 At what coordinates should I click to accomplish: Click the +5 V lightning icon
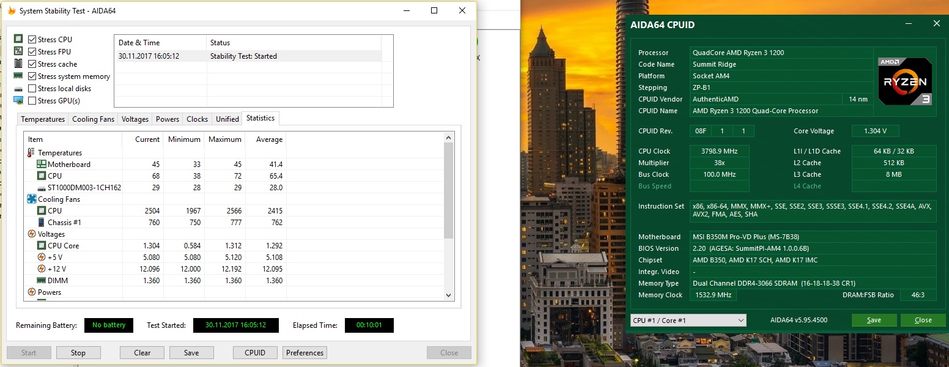[x=42, y=257]
